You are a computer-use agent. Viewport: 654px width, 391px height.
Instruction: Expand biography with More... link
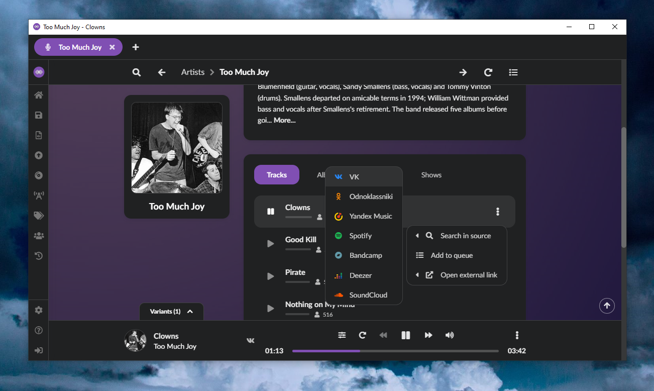(x=284, y=121)
